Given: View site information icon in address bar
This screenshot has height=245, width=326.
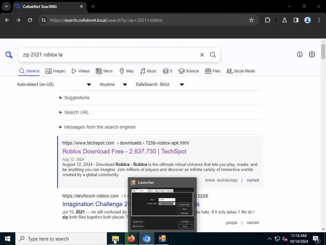Looking at the screenshot, I should 43,20.
